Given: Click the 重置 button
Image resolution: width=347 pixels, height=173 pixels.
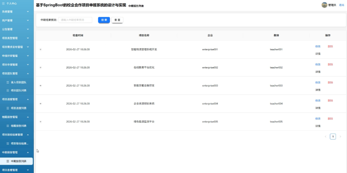Looking at the screenshot, I should [117, 20].
